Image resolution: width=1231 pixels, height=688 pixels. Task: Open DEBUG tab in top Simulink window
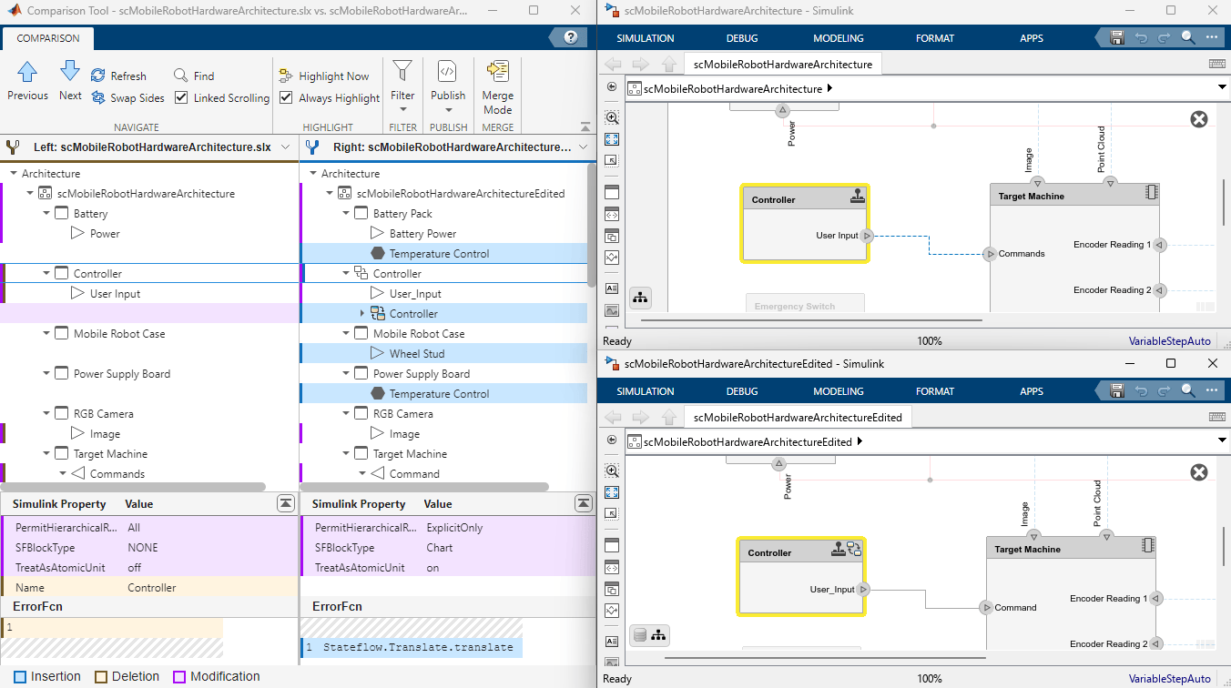[742, 38]
